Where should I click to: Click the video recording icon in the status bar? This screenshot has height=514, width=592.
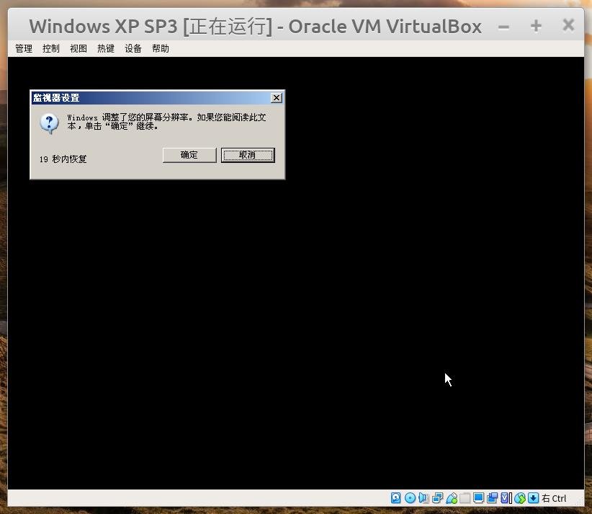point(493,498)
